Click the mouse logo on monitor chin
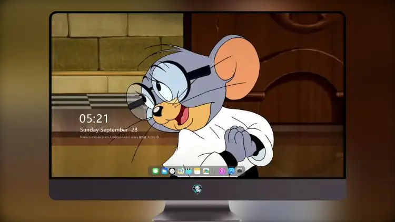The image size is (395, 222). click(x=197, y=189)
